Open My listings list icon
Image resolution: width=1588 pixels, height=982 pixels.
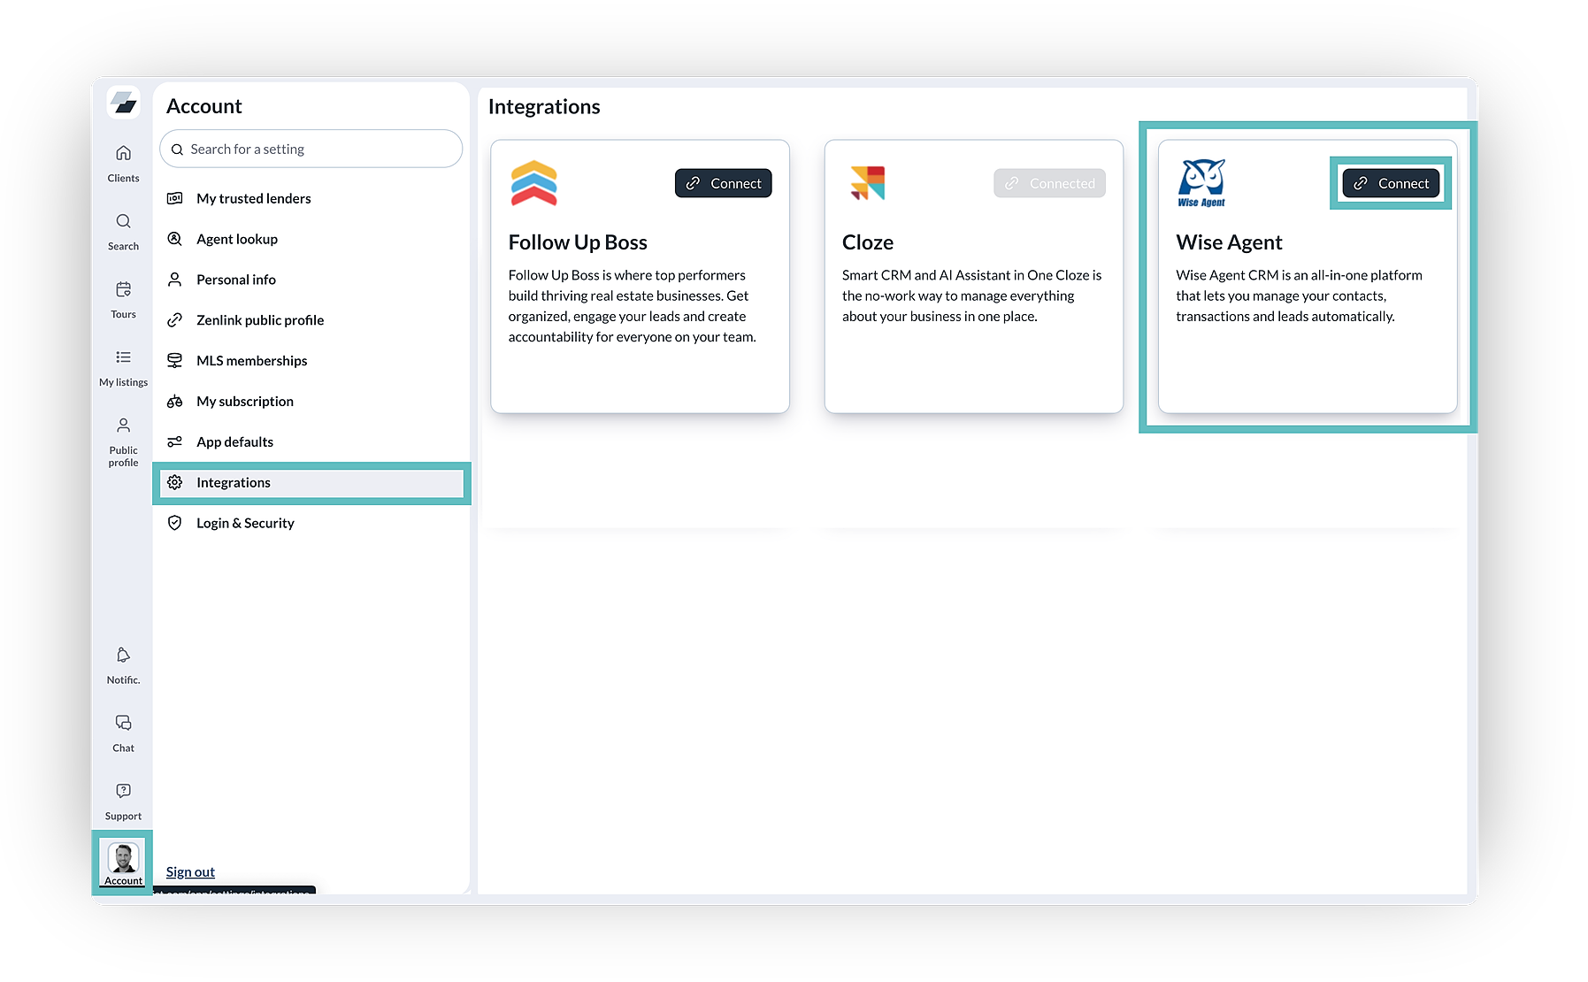click(x=123, y=357)
